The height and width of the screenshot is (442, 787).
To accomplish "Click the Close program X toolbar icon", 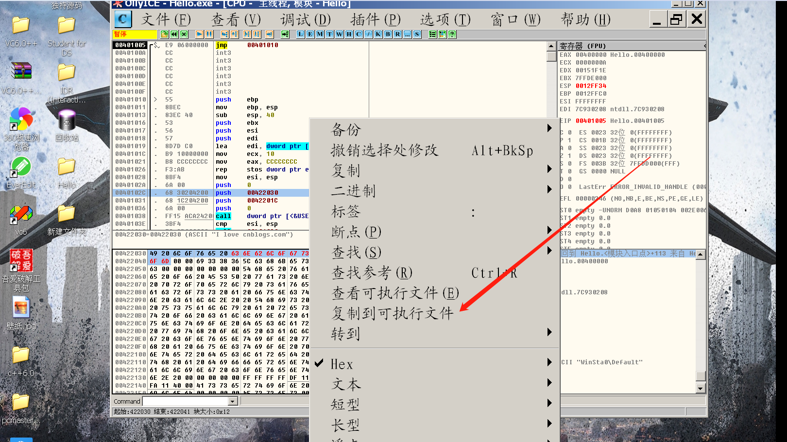I will 184,34.
